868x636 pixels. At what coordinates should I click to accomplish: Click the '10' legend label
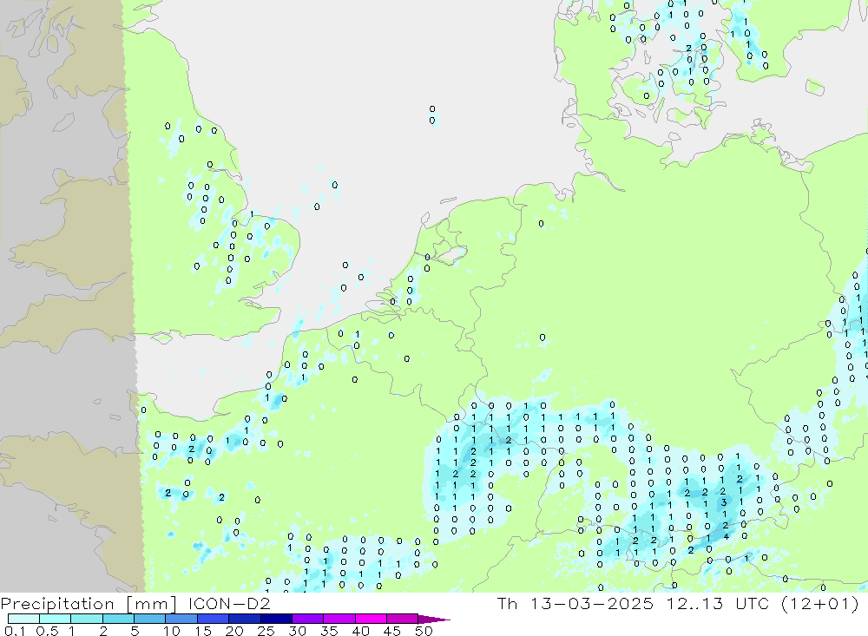[171, 631]
